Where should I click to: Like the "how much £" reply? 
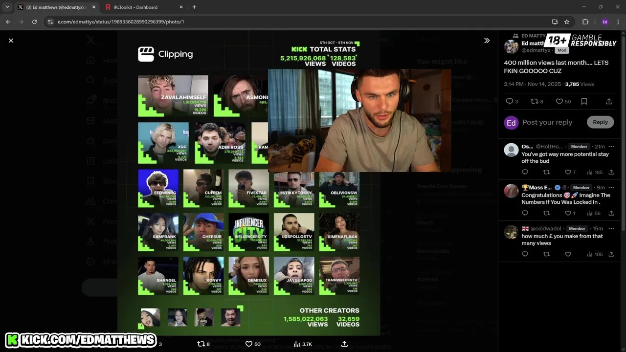click(568, 254)
